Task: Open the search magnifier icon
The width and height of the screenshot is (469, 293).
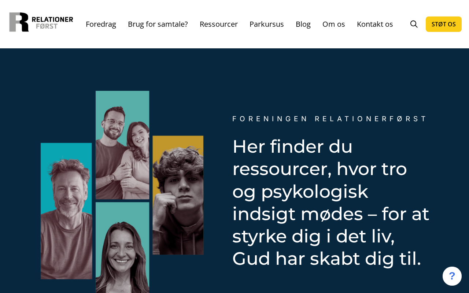Action: pyautogui.click(x=414, y=24)
